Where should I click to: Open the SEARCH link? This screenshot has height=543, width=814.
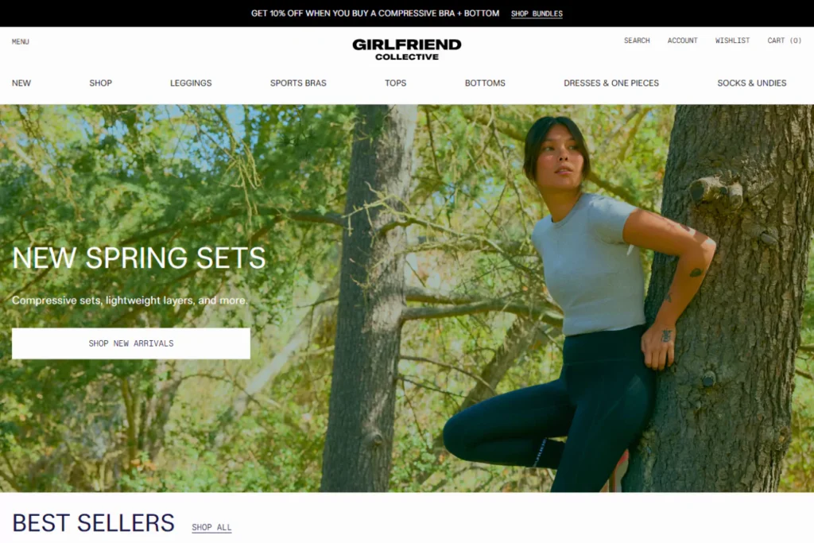(637, 41)
